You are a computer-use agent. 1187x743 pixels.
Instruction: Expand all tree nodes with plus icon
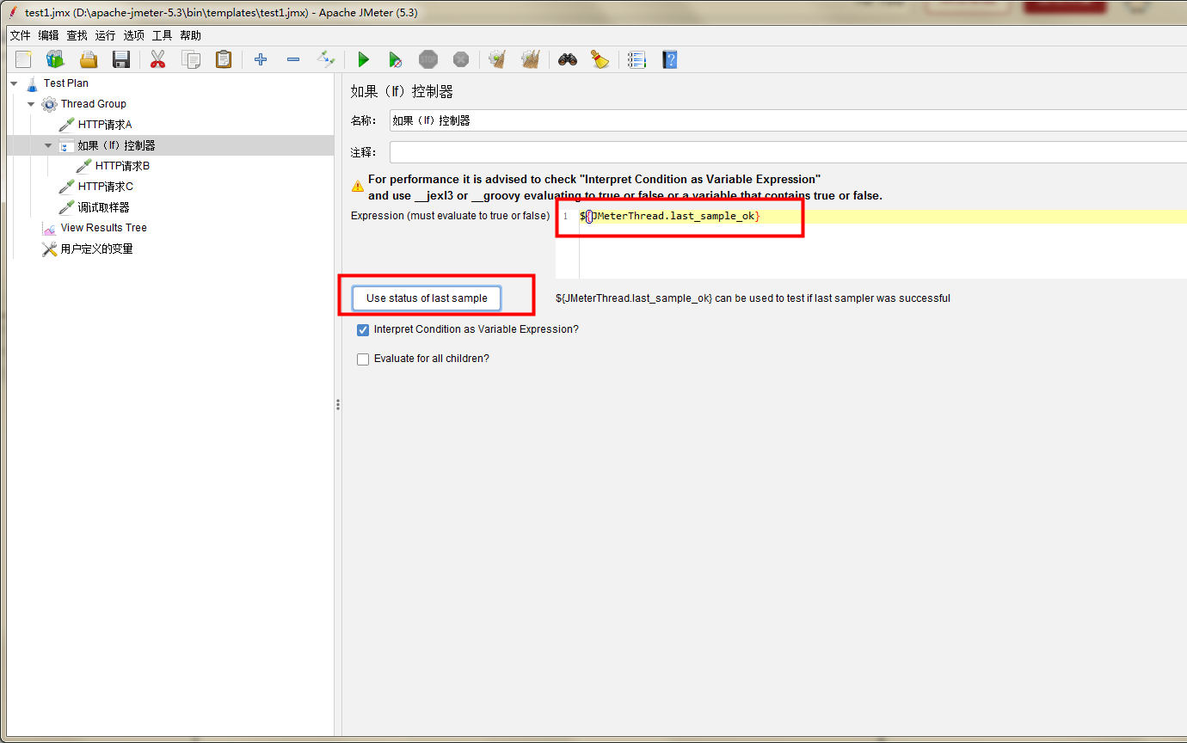click(261, 59)
